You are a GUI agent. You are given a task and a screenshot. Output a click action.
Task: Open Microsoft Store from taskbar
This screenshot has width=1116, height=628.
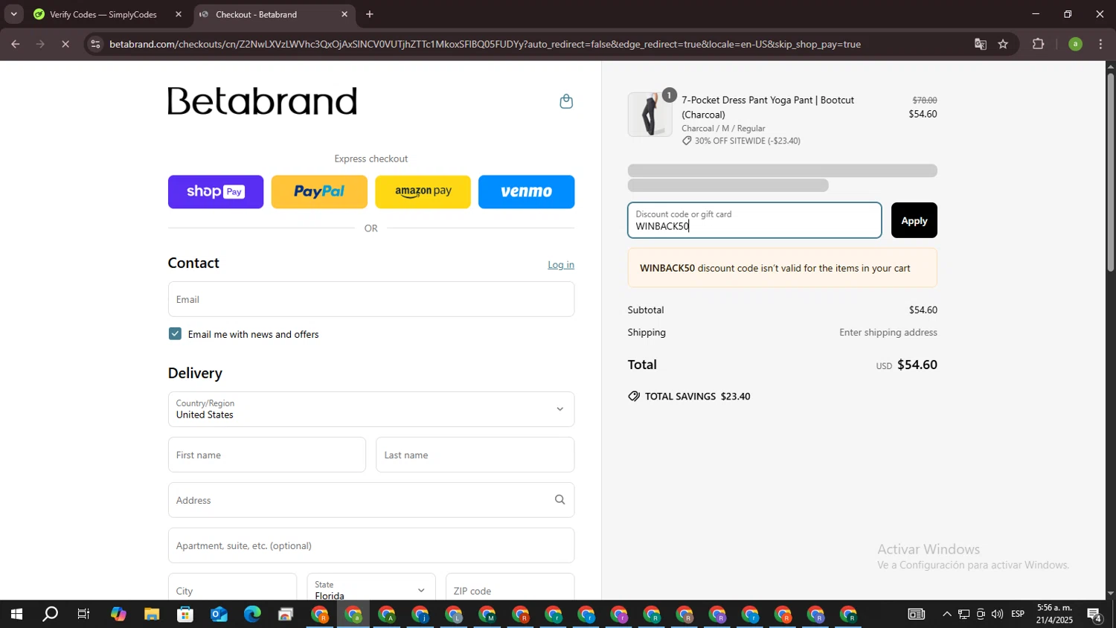click(185, 615)
